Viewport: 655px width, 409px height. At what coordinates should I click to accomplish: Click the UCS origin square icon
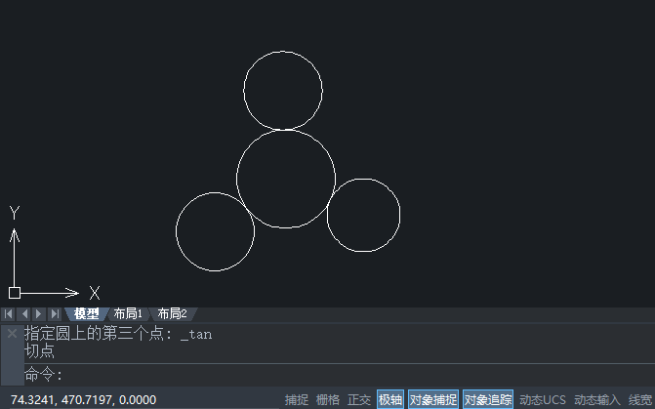point(15,293)
